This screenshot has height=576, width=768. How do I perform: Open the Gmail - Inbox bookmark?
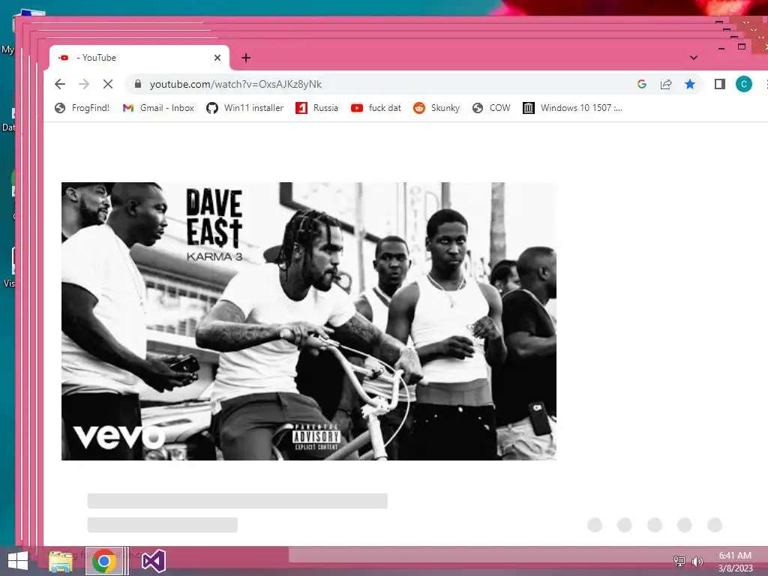[158, 108]
